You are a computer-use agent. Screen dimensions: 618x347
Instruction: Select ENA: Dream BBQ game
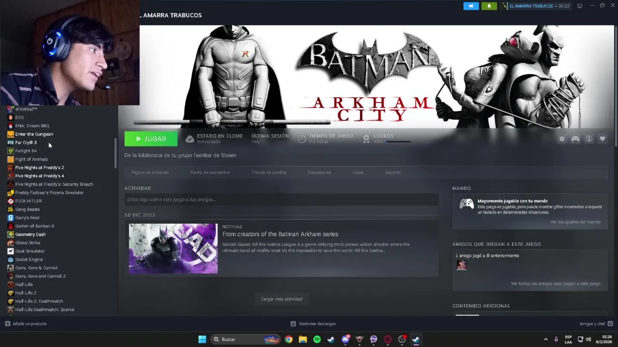click(x=32, y=126)
